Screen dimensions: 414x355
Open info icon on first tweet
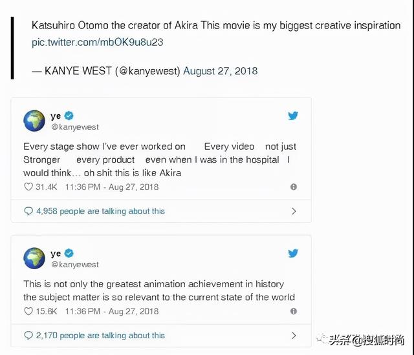point(294,187)
